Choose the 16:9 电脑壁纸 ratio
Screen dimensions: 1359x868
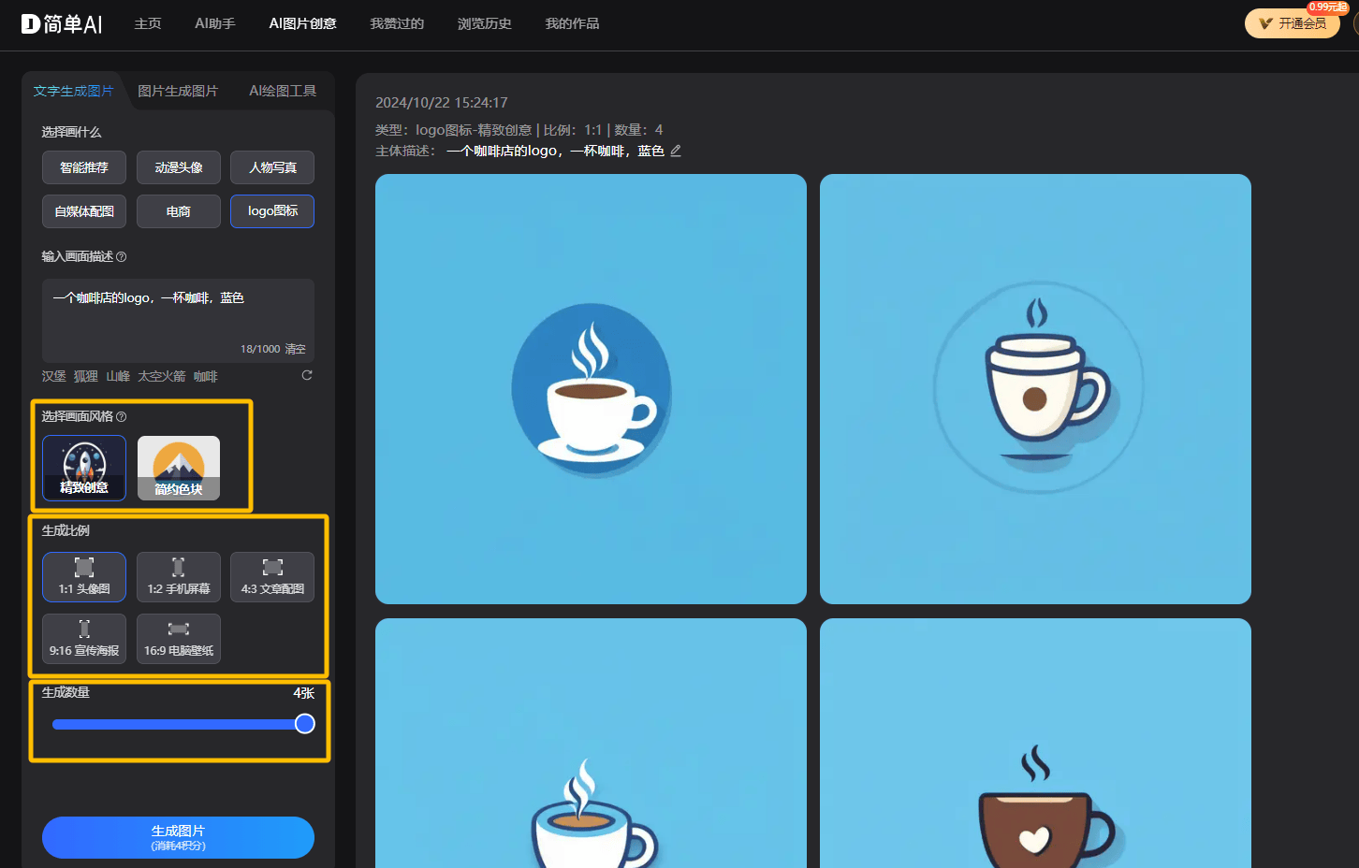pos(179,638)
